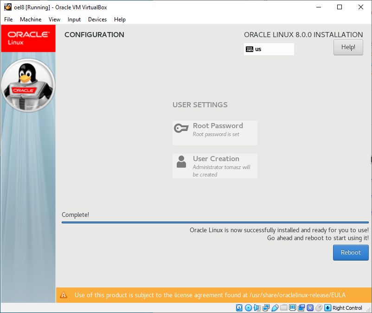Open the Devices menu
Image resolution: width=372 pixels, height=313 pixels.
[x=97, y=20]
